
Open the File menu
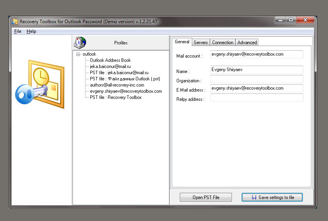point(18,31)
